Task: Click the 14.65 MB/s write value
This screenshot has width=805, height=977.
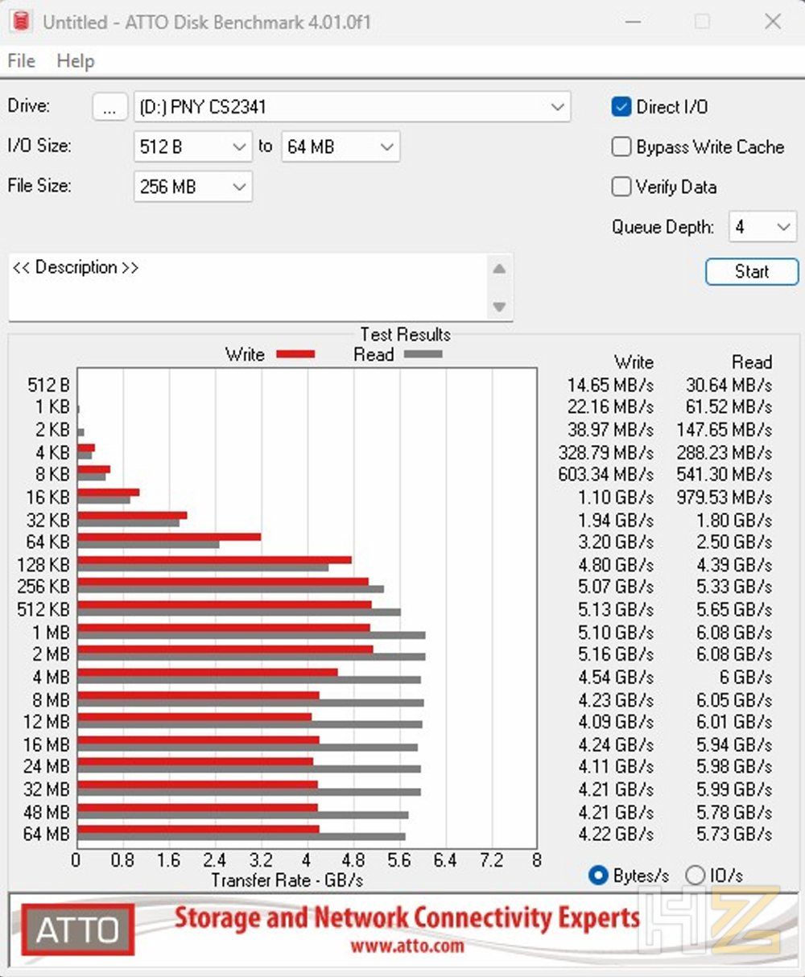Action: coord(610,385)
